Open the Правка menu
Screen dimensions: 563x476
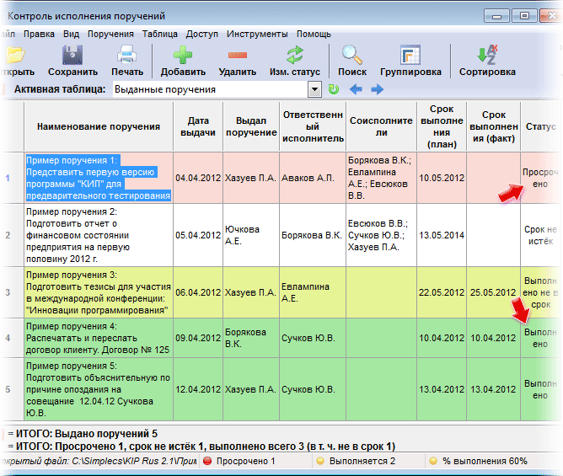(x=39, y=34)
